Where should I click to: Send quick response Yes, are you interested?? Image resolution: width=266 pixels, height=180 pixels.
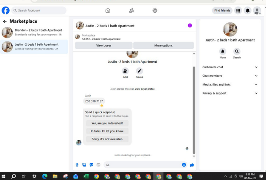click(107, 123)
